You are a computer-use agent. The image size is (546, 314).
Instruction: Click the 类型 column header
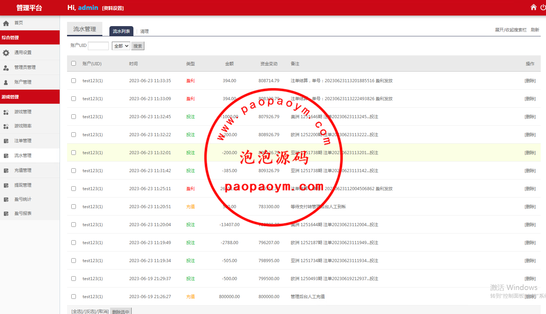(191, 64)
